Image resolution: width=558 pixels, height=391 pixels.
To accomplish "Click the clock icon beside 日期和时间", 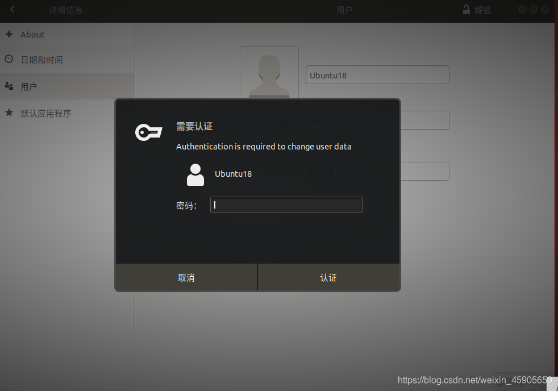I will point(9,60).
